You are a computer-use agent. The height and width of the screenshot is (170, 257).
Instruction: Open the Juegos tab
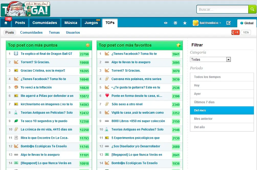click(91, 23)
